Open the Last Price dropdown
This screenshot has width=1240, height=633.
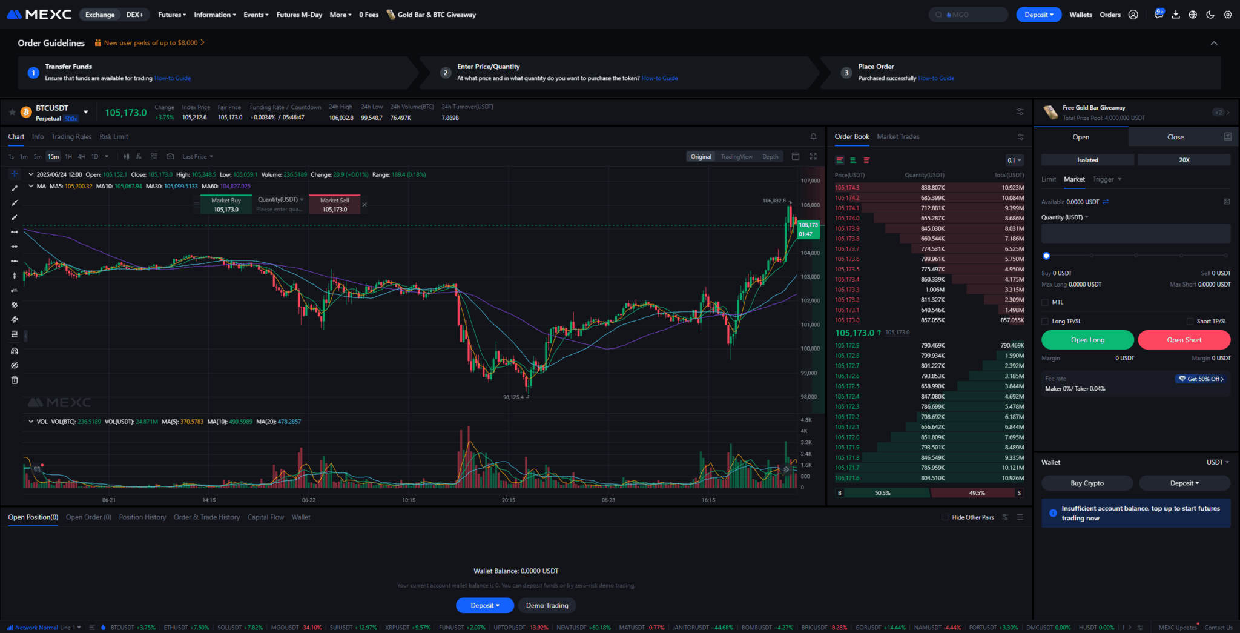pos(197,156)
